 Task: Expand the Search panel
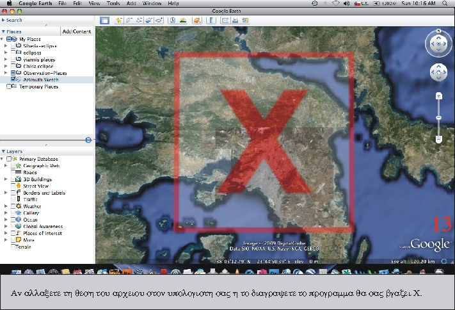coord(3,20)
